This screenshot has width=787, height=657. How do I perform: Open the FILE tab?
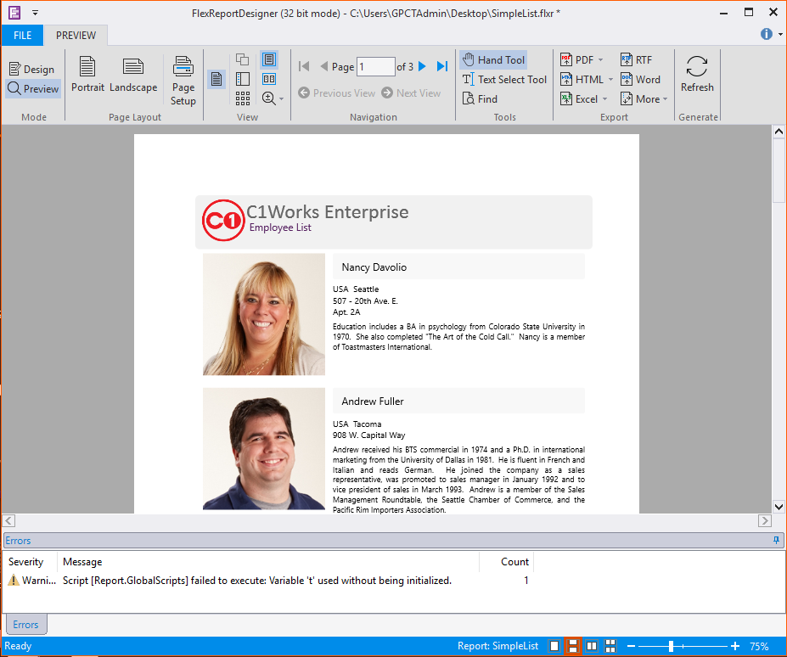23,35
